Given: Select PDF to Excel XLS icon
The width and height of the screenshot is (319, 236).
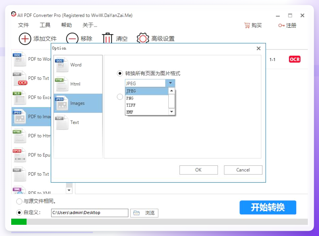Looking at the screenshot, I should coord(19,97).
